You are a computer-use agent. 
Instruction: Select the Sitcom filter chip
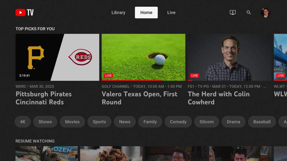[x=207, y=122]
